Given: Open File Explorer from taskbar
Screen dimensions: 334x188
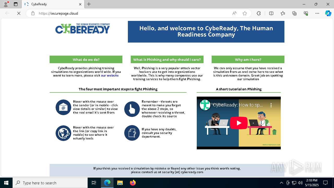Looking at the screenshot, I should point(120,183).
